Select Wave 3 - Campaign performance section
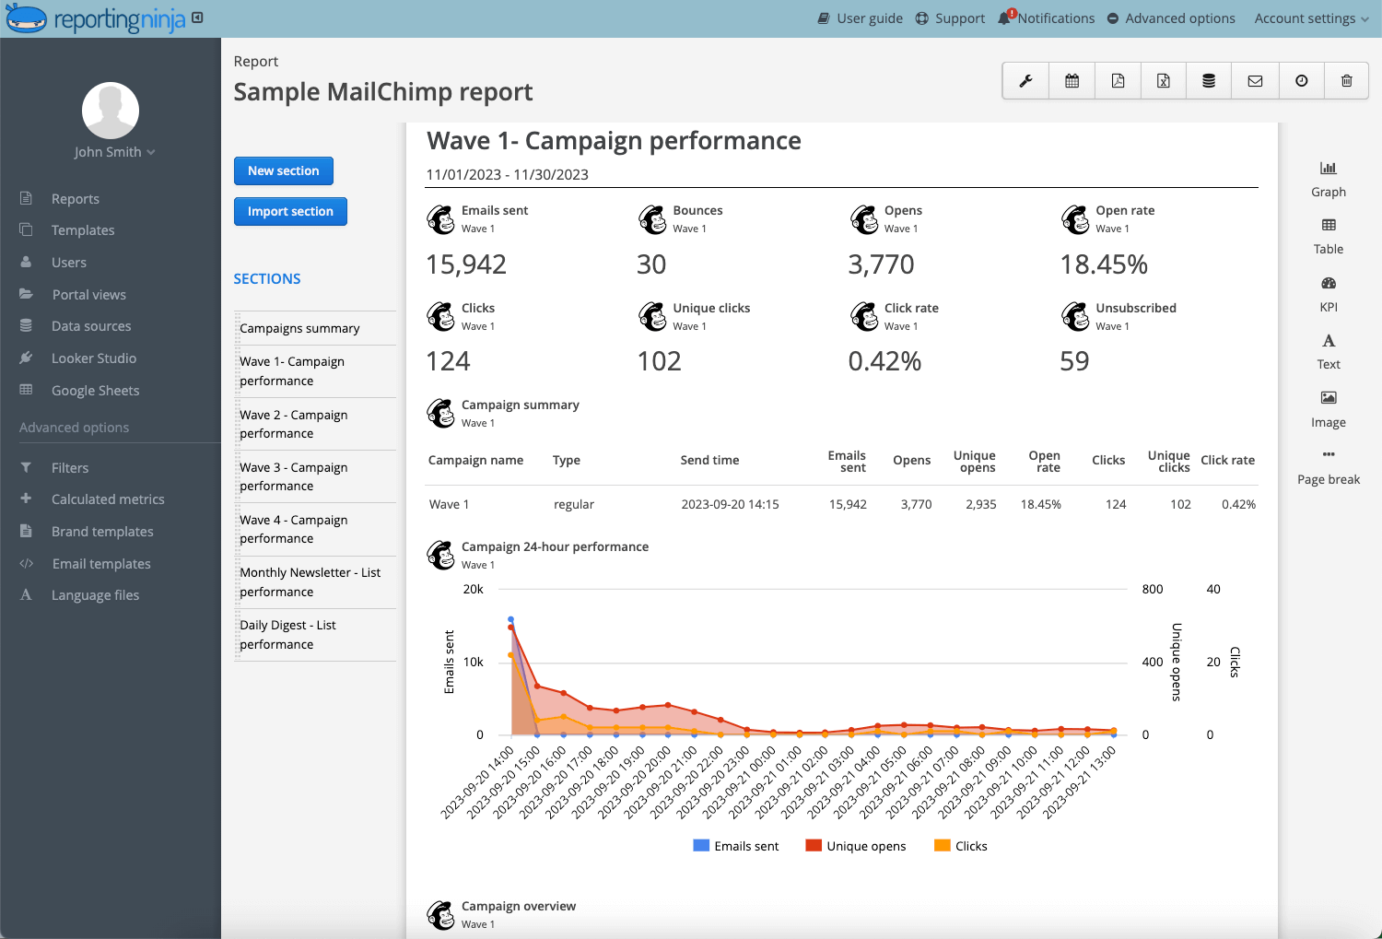1382x939 pixels. [x=315, y=476]
